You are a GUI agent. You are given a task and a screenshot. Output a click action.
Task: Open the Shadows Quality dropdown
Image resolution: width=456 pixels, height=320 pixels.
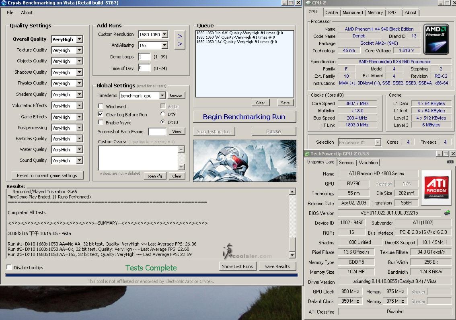coord(79,72)
